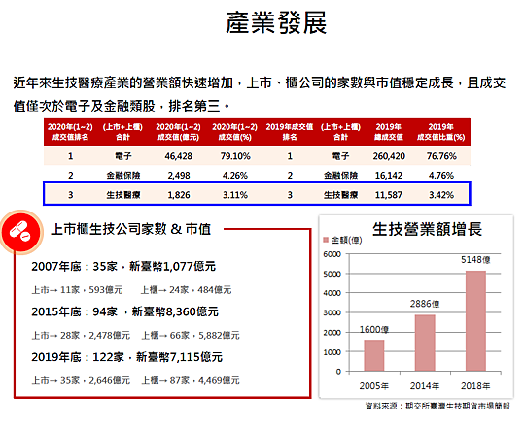Select the cell 3.11% in the table
This screenshot has height=425, width=524.
(x=235, y=195)
